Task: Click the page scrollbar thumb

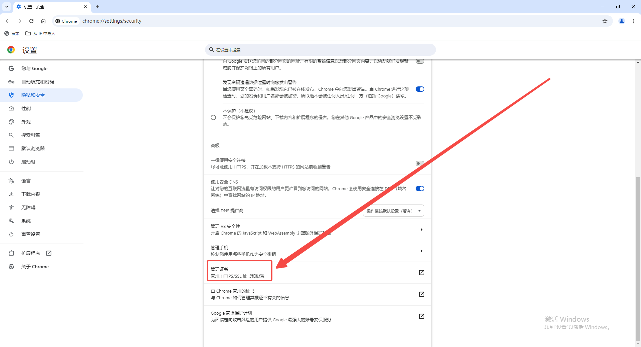Action: point(638,259)
